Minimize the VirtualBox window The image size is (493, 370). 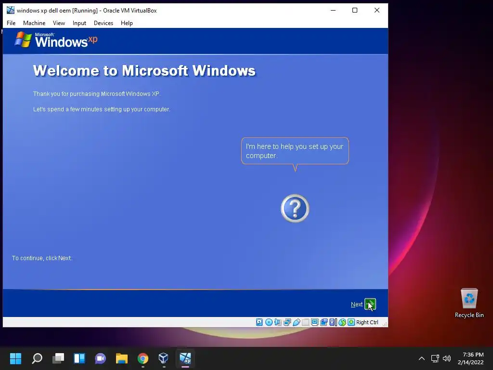pos(333,10)
